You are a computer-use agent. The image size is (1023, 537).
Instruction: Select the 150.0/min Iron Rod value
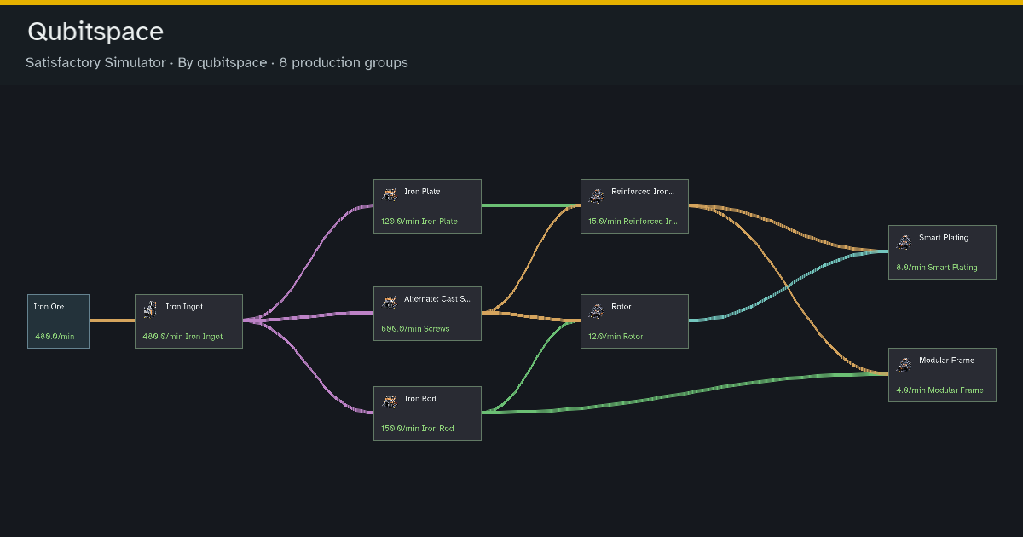(418, 429)
